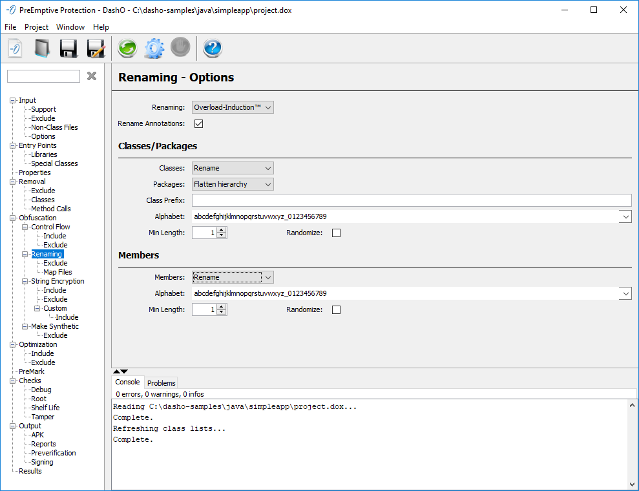The width and height of the screenshot is (639, 491).
Task: Open Help with the question mark icon
Action: [x=213, y=48]
